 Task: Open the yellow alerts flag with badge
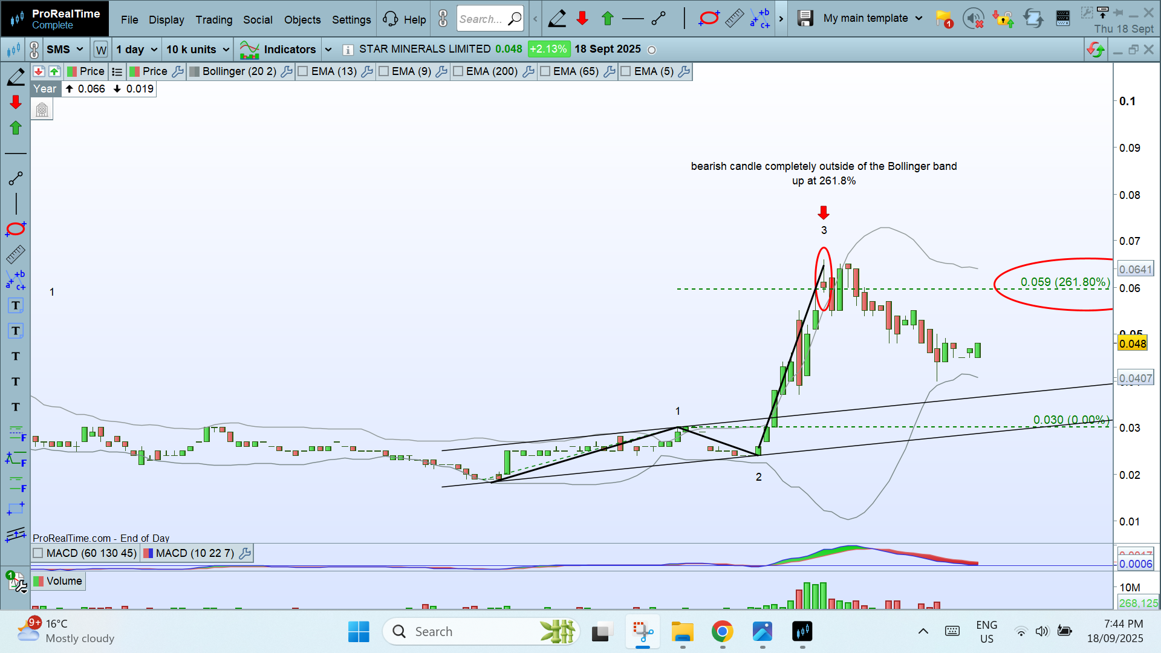(943, 19)
